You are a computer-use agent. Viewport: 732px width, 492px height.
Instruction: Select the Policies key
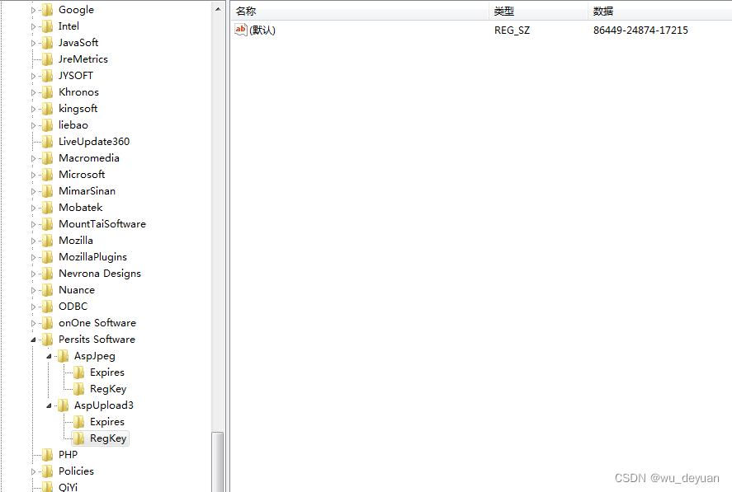coord(78,471)
